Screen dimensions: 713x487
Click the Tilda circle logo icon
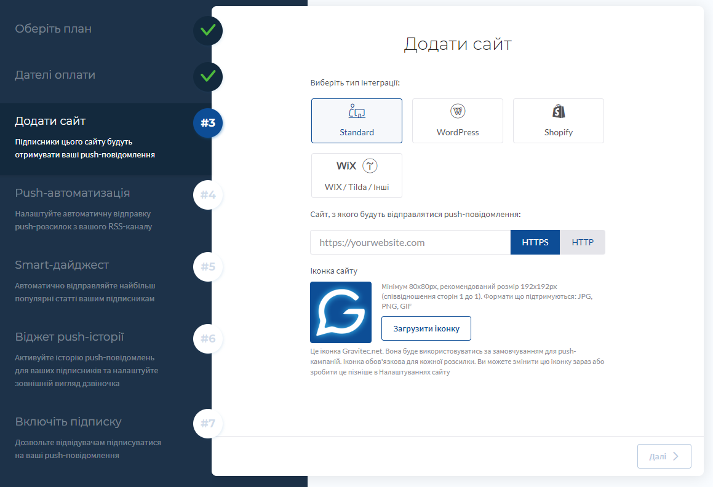click(370, 166)
